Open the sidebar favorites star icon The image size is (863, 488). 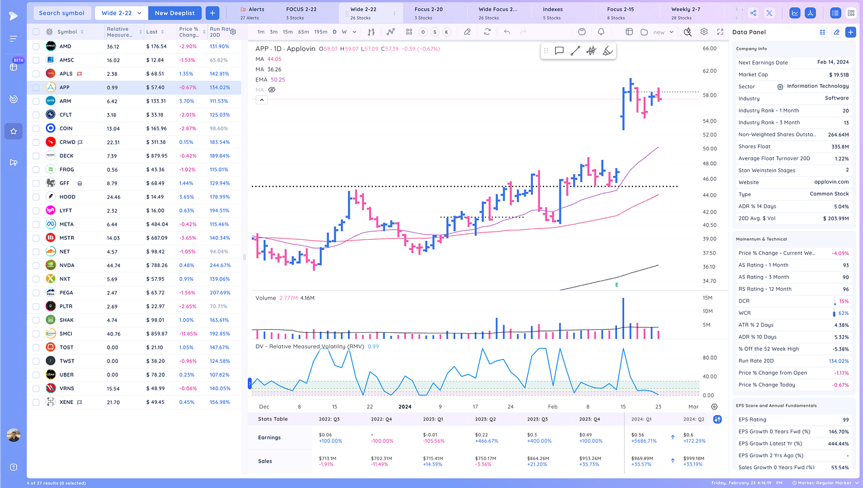13,131
